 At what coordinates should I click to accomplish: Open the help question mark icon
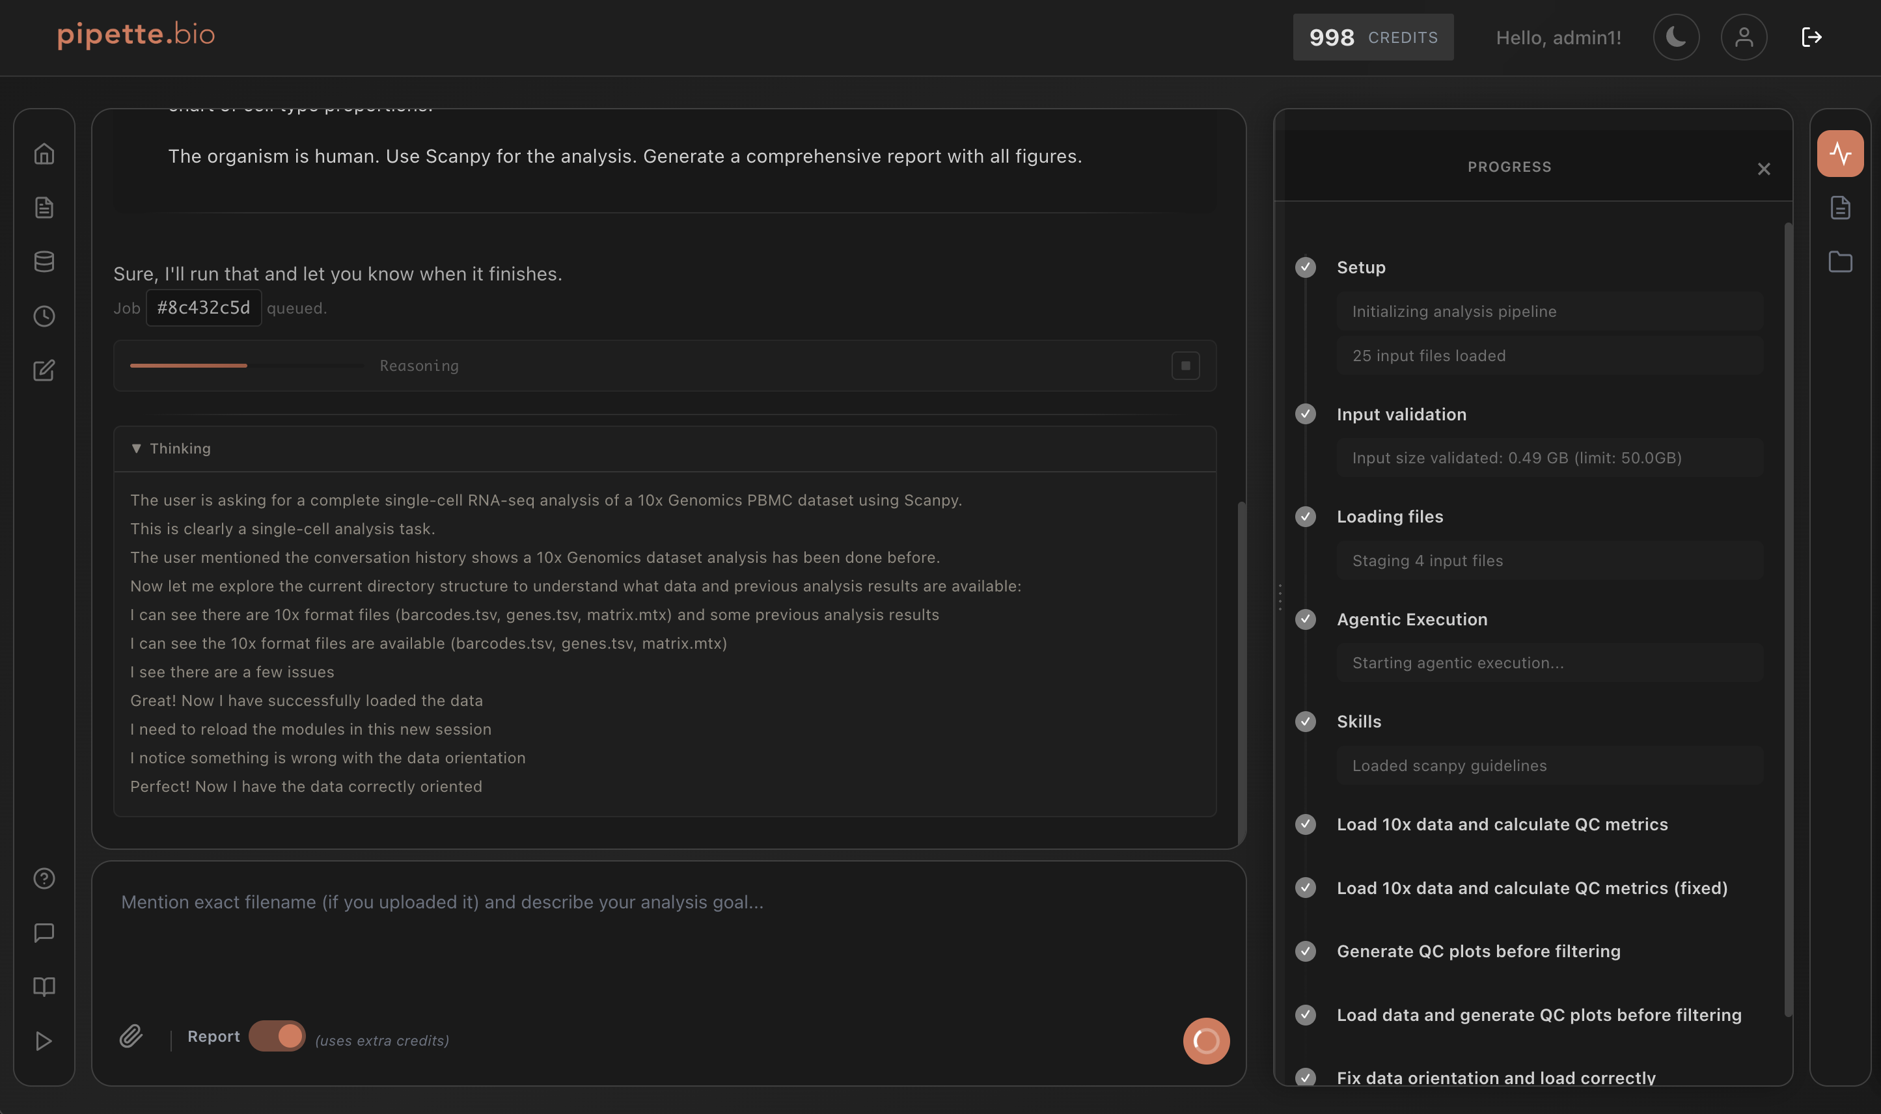point(44,878)
